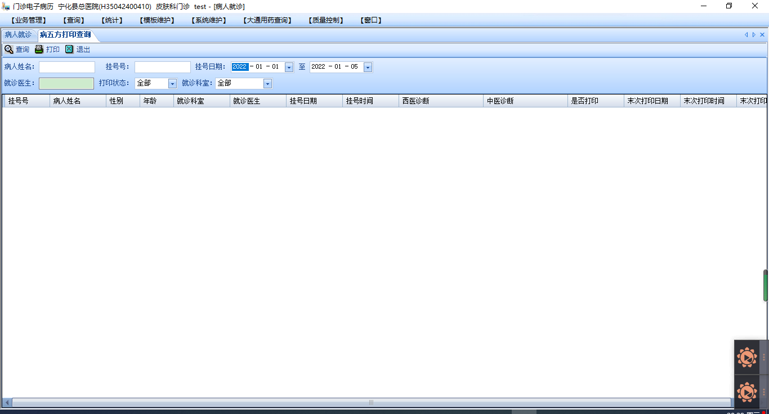Open the 查询 menu in the menu bar
Image resolution: width=769 pixels, height=414 pixels.
[74, 20]
